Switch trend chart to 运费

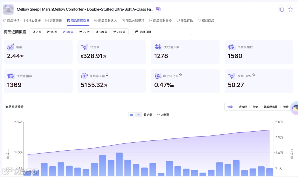(x=286, y=107)
